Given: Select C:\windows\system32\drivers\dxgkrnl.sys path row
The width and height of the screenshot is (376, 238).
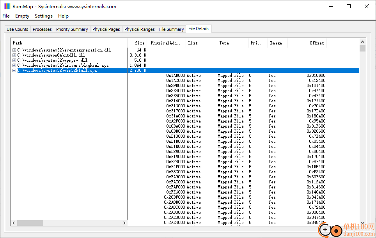Looking at the screenshot, I should pos(63,65).
